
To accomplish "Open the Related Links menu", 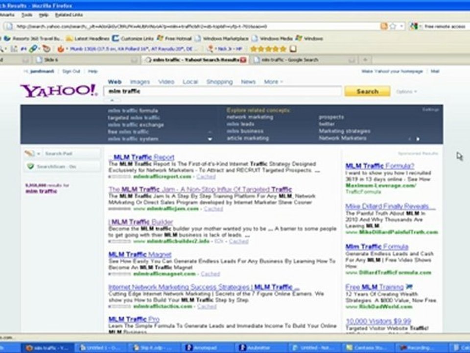I will click(69, 15).
